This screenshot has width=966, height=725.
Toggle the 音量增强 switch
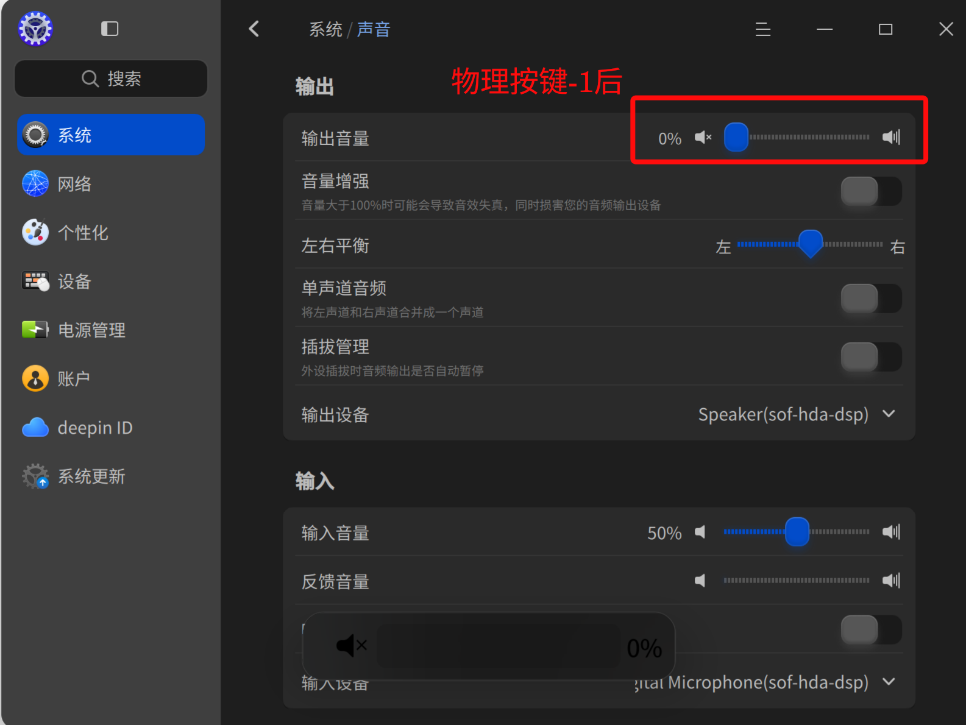(871, 191)
